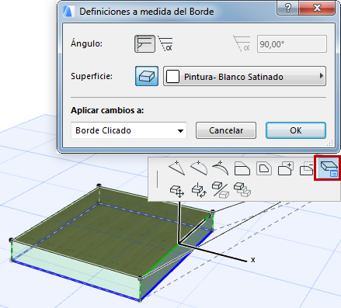The image size is (341, 308).
Task: Select the offset edge pet palette icon
Action: click(x=242, y=168)
